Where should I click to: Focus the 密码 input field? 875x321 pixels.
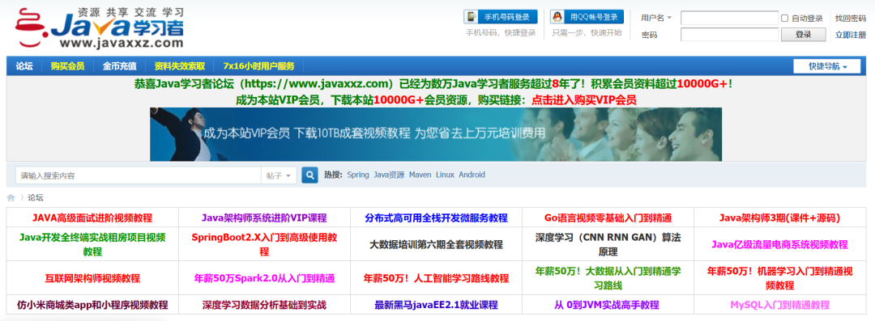coord(729,35)
